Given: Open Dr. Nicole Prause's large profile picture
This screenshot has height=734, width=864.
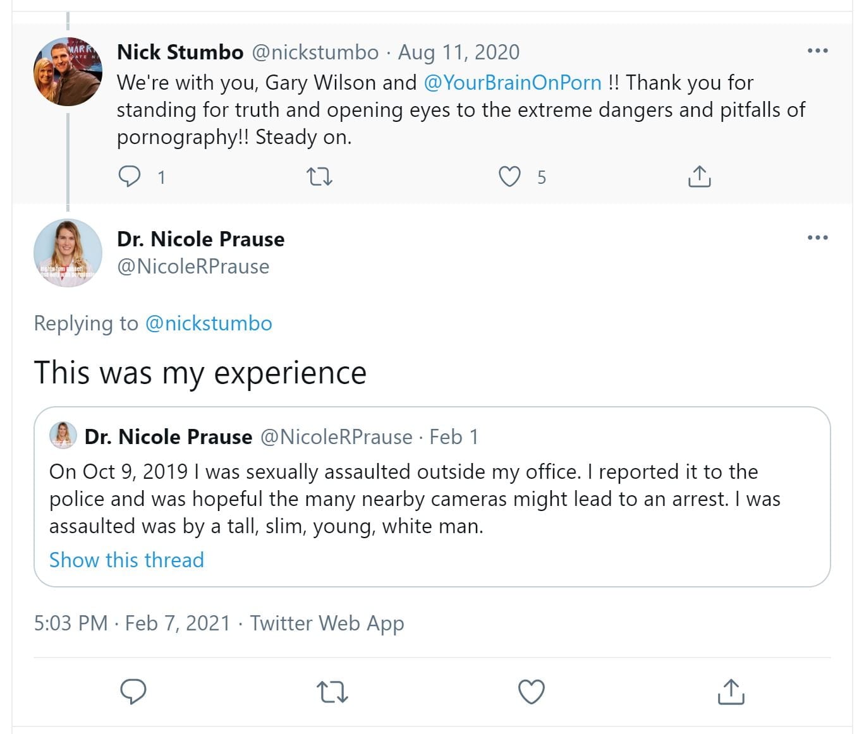Looking at the screenshot, I should (x=68, y=253).
